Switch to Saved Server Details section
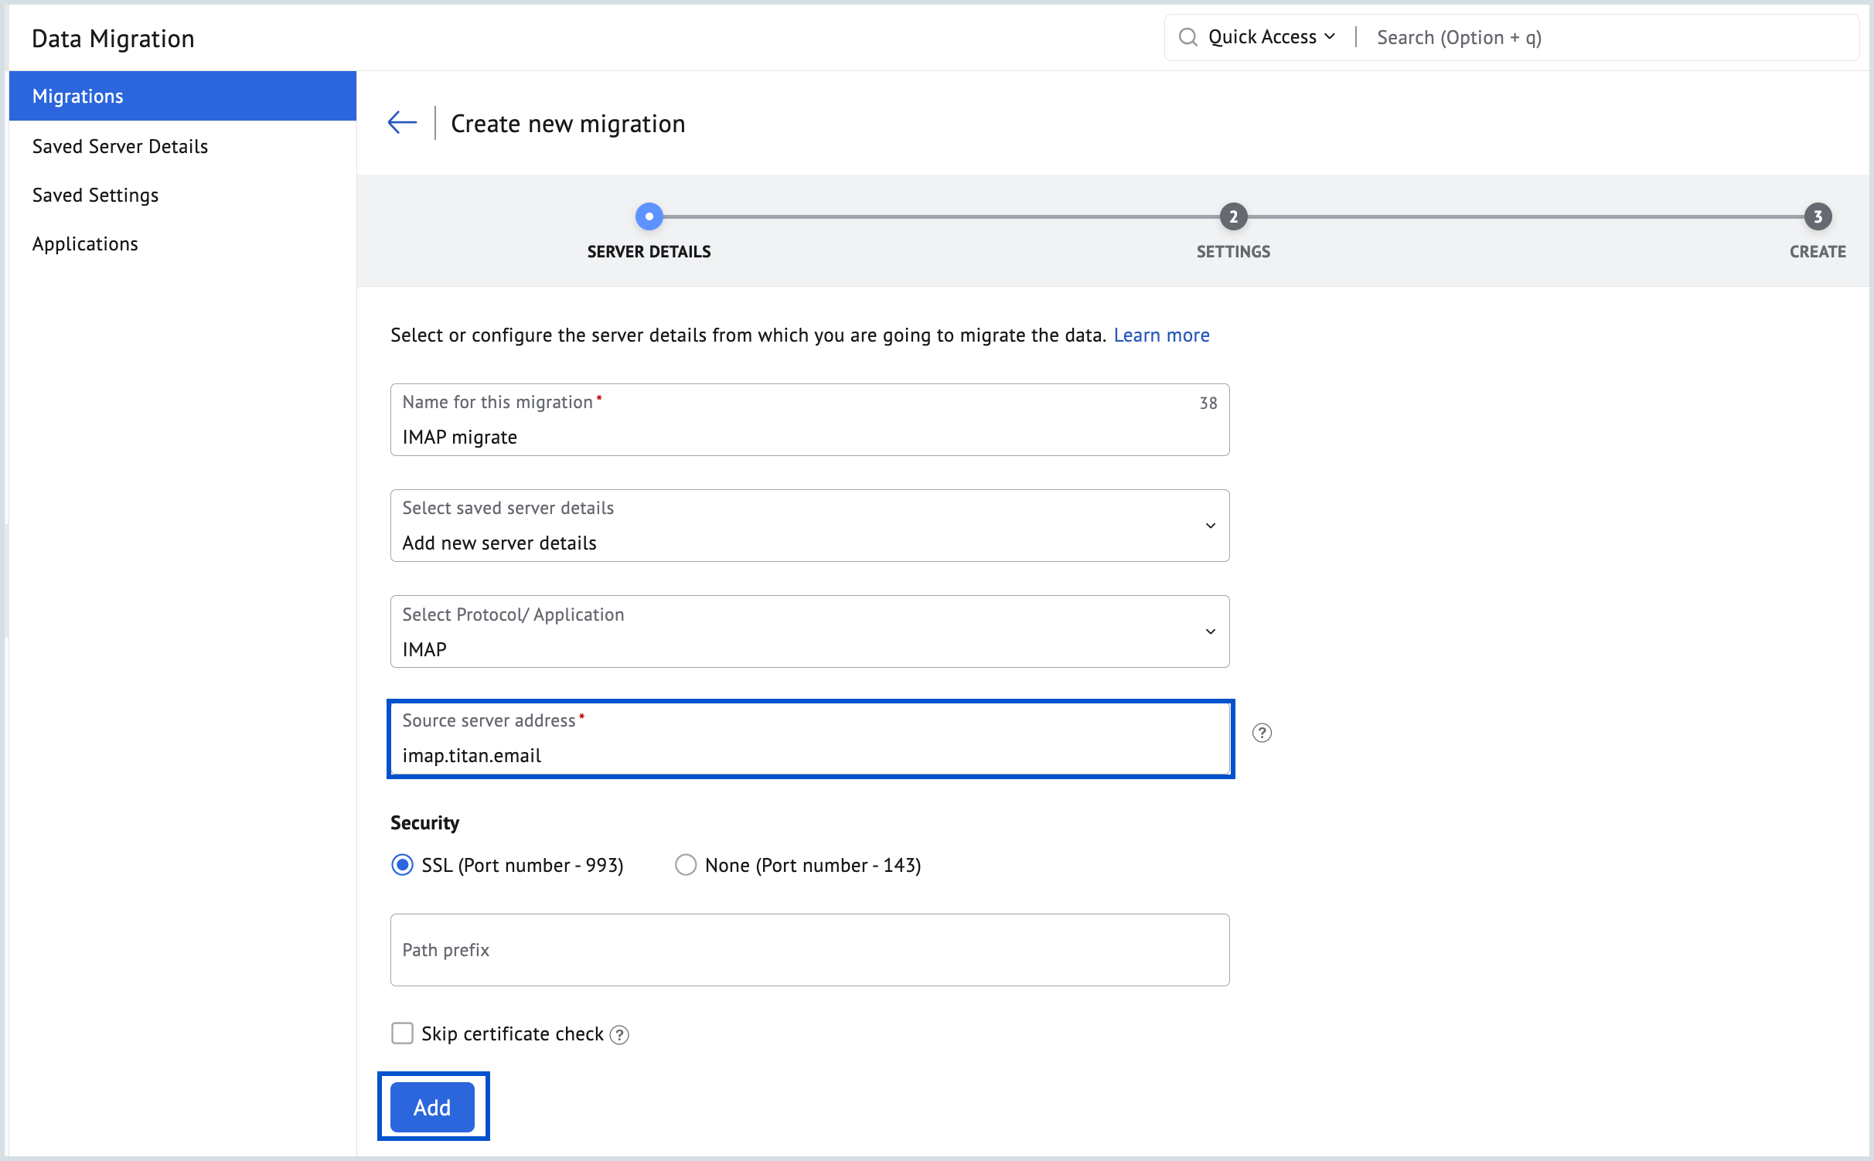This screenshot has width=1874, height=1161. pos(120,146)
